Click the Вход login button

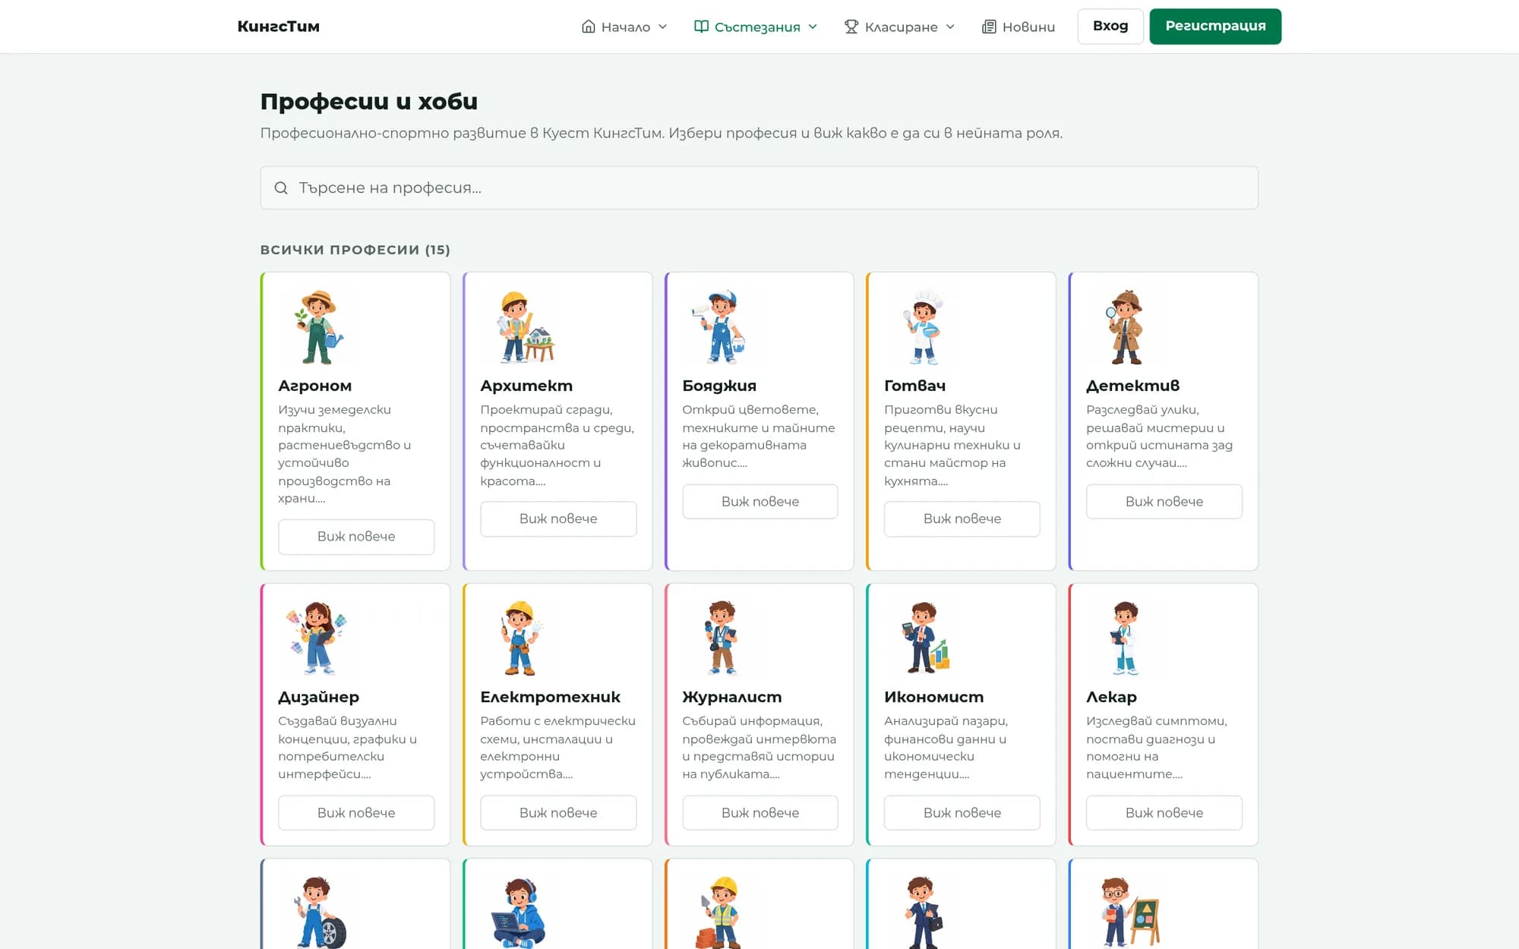coord(1110,27)
